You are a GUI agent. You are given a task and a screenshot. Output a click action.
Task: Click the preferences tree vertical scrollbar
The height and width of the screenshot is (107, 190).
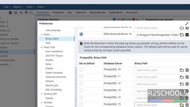[76, 87]
